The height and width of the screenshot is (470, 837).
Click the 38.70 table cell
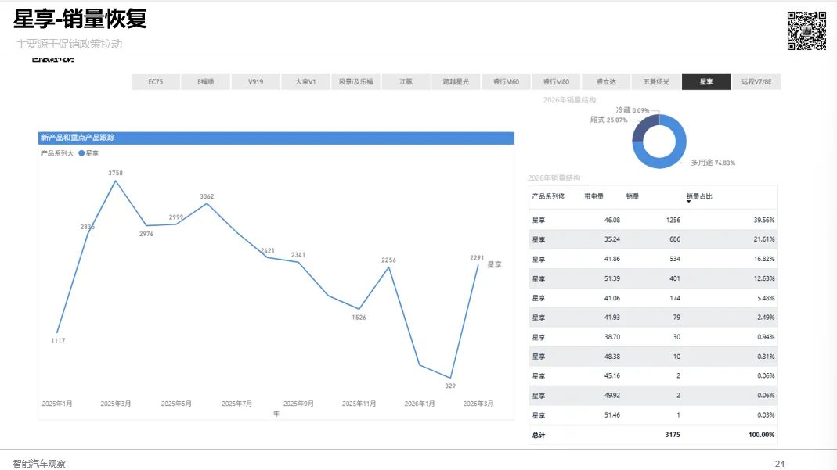612,337
